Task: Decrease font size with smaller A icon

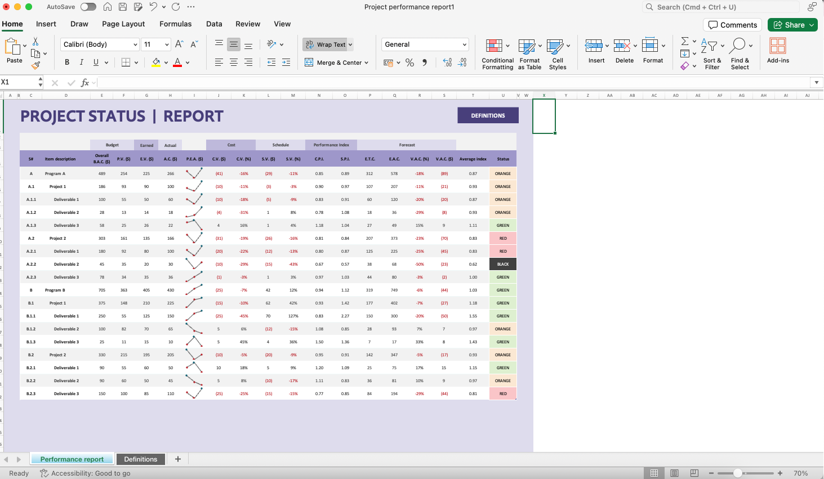Action: coord(194,44)
